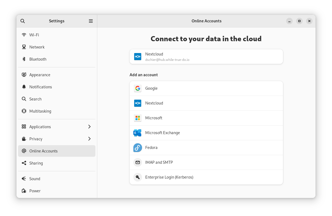Image resolution: width=332 pixels, height=216 pixels.
Task: Click the Sound speaker icon
Action: point(24,179)
